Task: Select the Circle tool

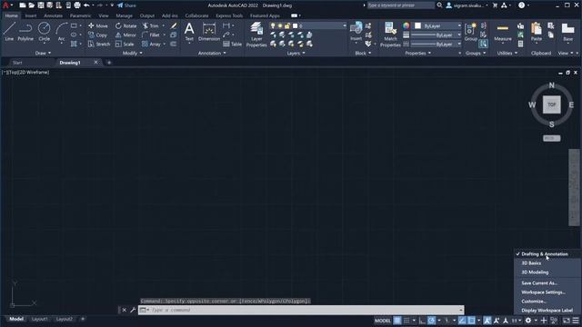Action: [x=45, y=31]
